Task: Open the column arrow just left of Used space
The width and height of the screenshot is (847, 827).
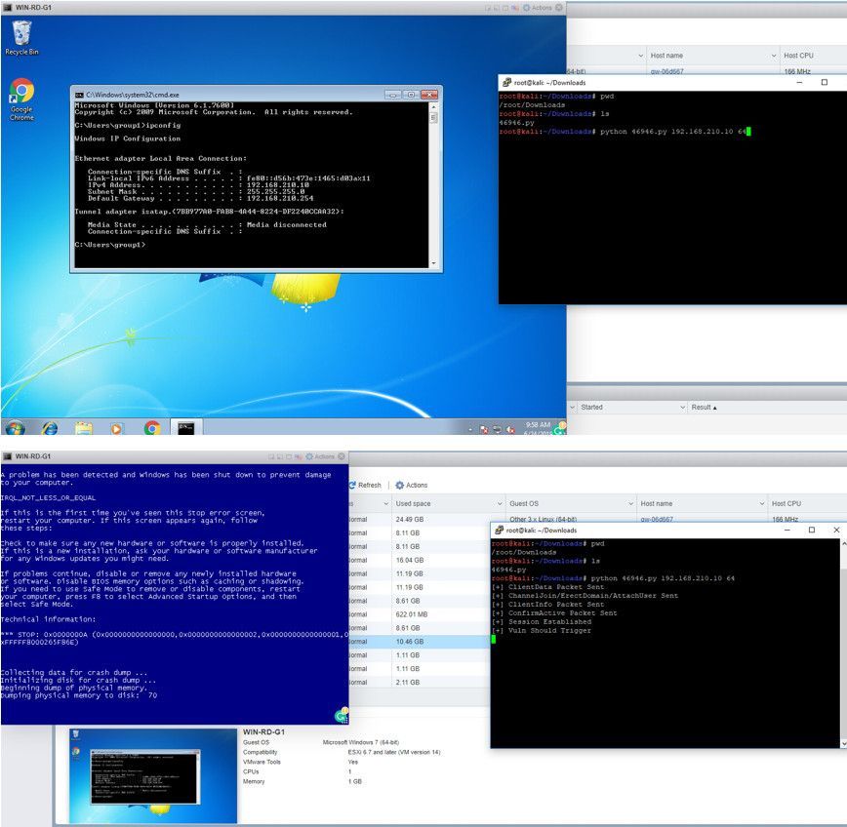Action: click(x=386, y=503)
